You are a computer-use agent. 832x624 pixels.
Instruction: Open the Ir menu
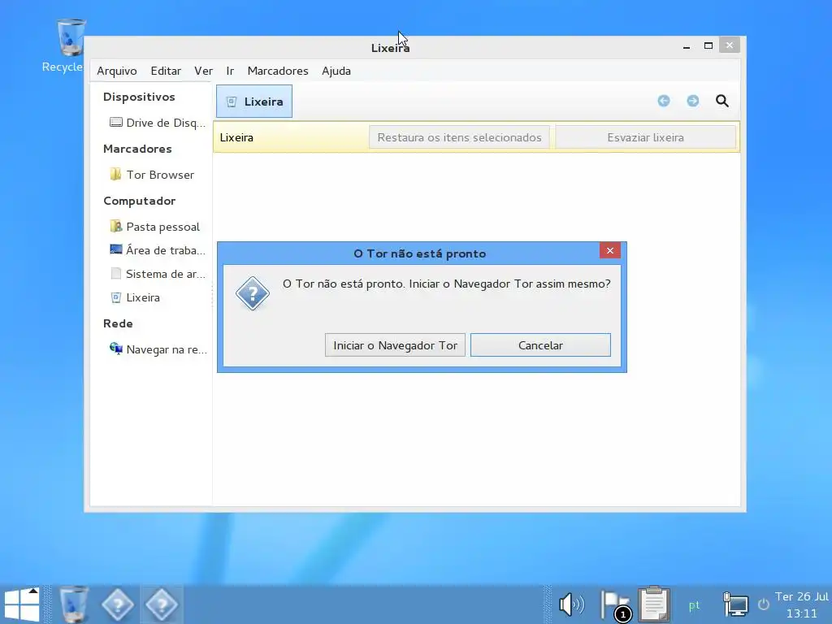coord(230,71)
